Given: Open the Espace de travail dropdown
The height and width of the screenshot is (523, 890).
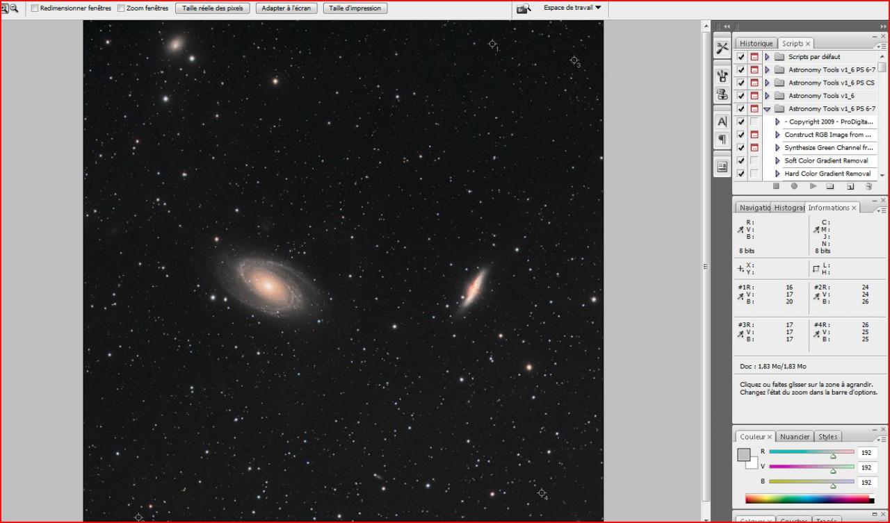Looking at the screenshot, I should click(572, 8).
